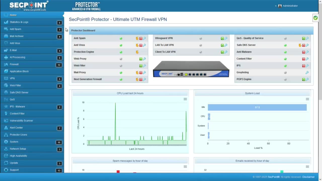
Task: Open Anti Spam wrench settings
Action: (x=144, y=38)
